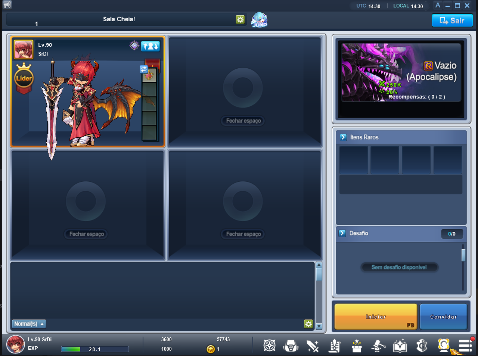This screenshot has width=478, height=356.
Task: Open the Vazio (Apocalipse) dungeon banner
Action: pyautogui.click(x=401, y=72)
